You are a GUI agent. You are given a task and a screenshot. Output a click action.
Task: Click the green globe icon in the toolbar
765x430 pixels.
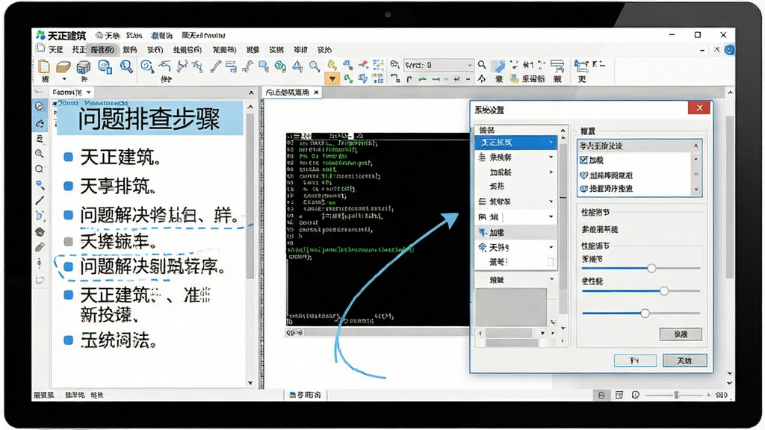[x=280, y=66]
